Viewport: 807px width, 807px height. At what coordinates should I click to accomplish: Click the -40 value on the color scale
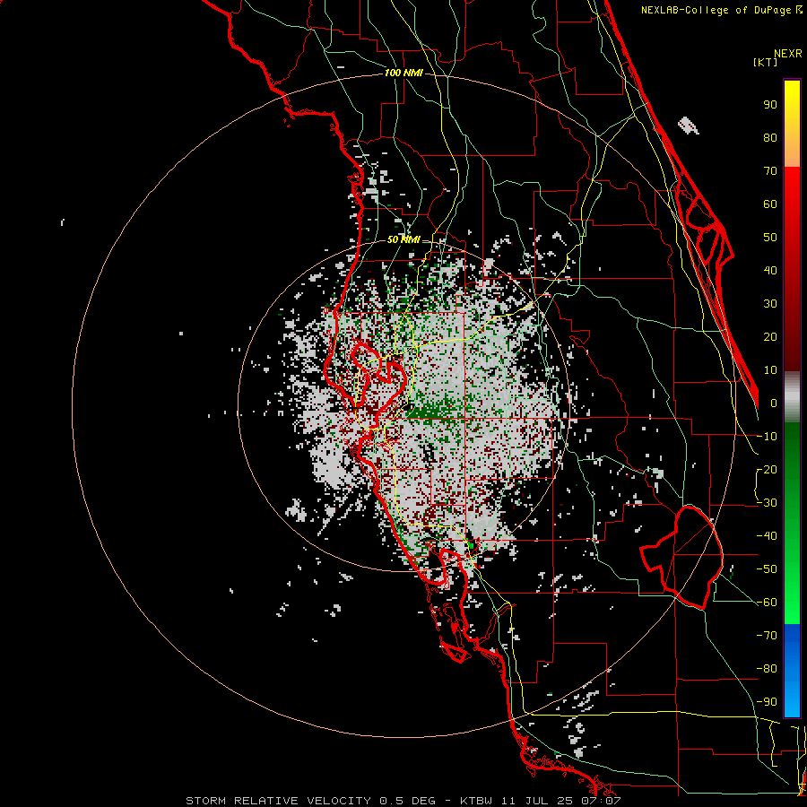pyautogui.click(x=767, y=536)
